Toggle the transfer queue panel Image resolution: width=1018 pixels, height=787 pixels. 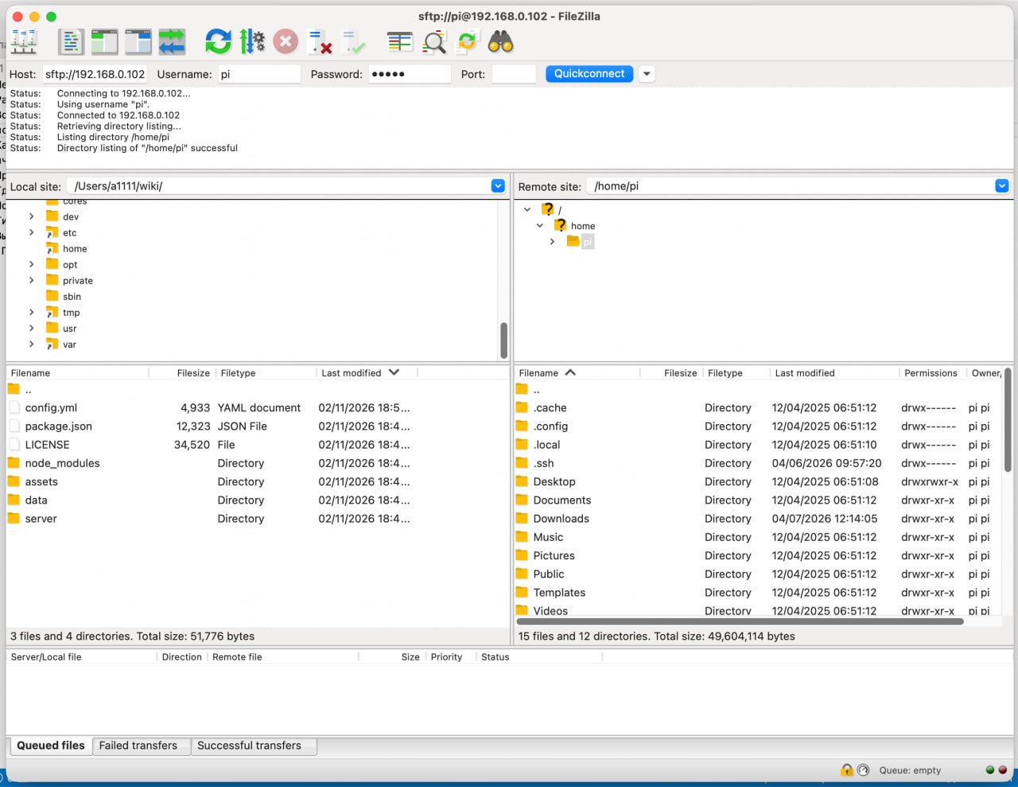(x=173, y=41)
